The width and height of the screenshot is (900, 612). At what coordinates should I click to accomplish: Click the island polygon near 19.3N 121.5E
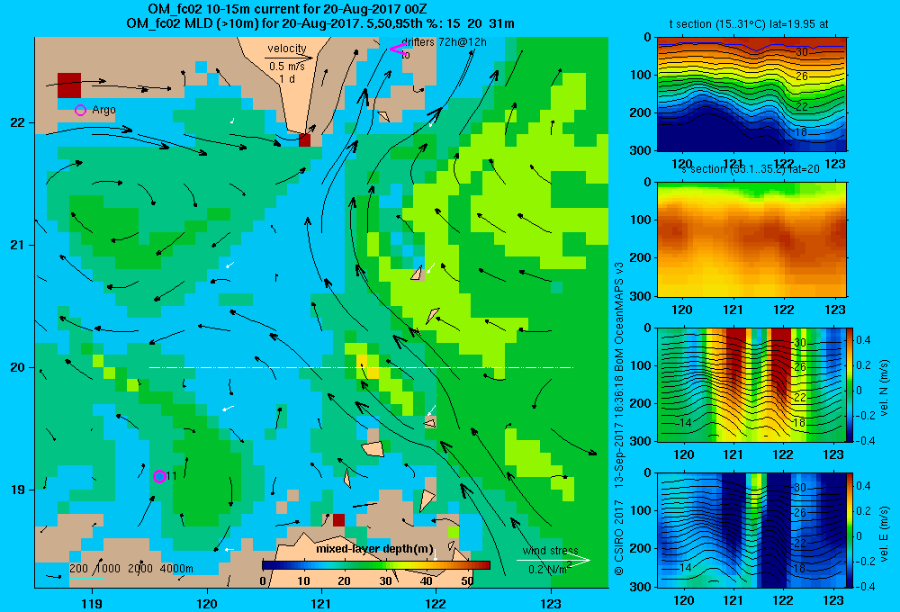(373, 448)
